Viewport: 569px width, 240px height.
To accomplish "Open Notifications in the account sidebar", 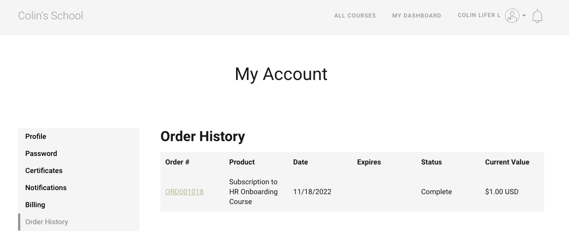I will [46, 188].
